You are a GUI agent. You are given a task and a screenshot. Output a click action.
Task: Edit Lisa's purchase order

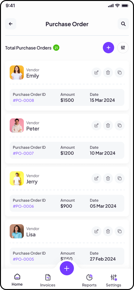point(96,231)
